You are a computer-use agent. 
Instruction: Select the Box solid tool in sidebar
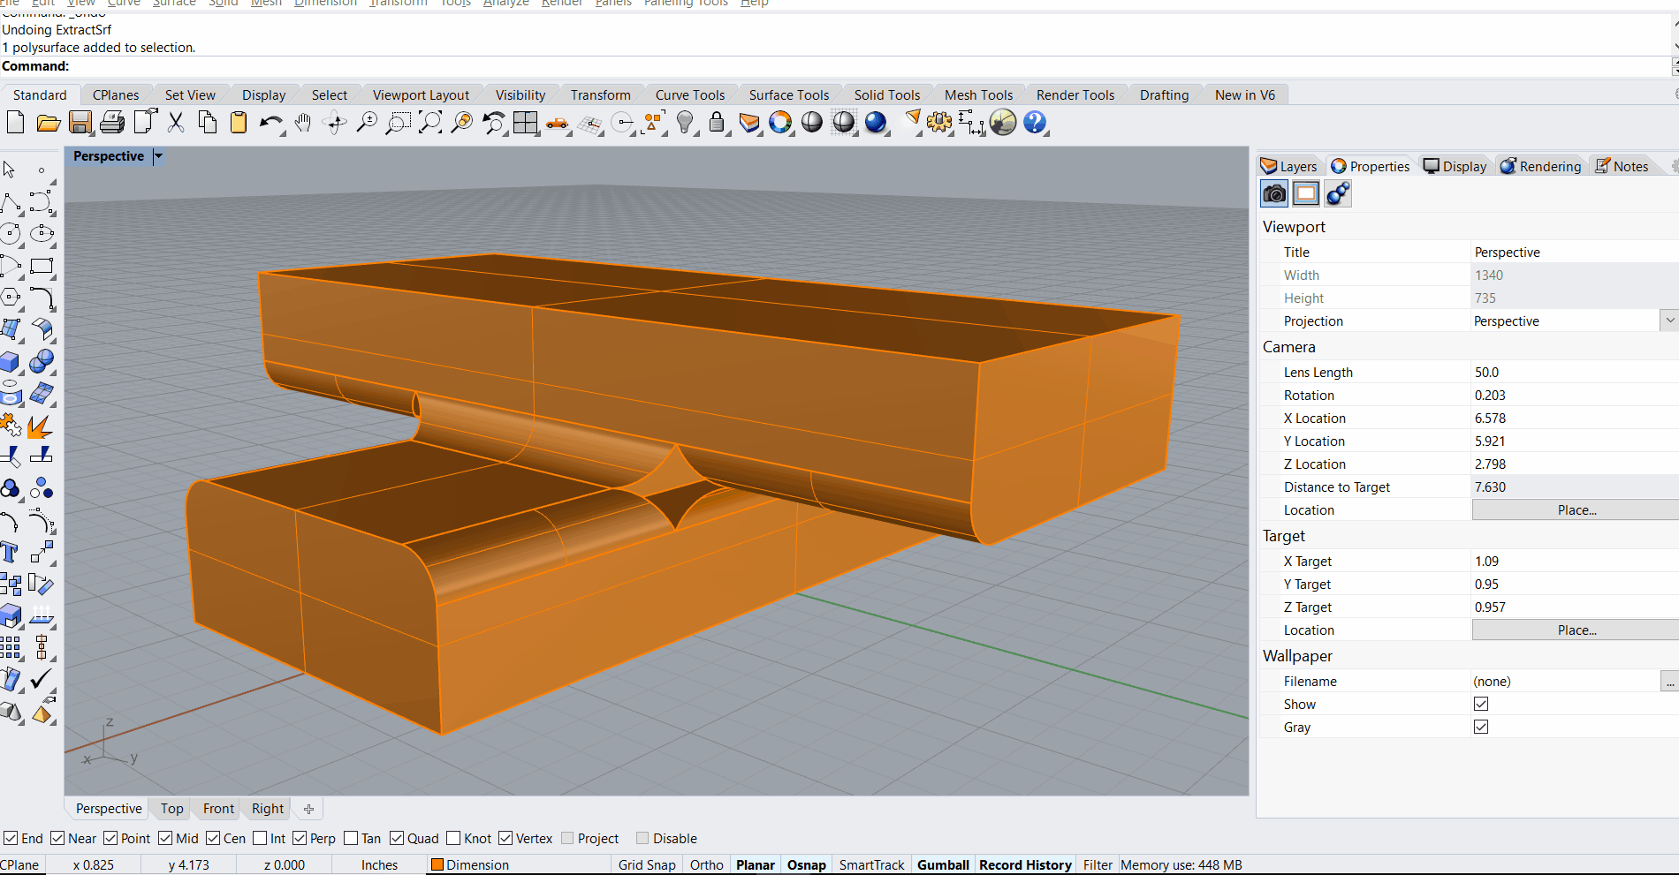coord(10,362)
